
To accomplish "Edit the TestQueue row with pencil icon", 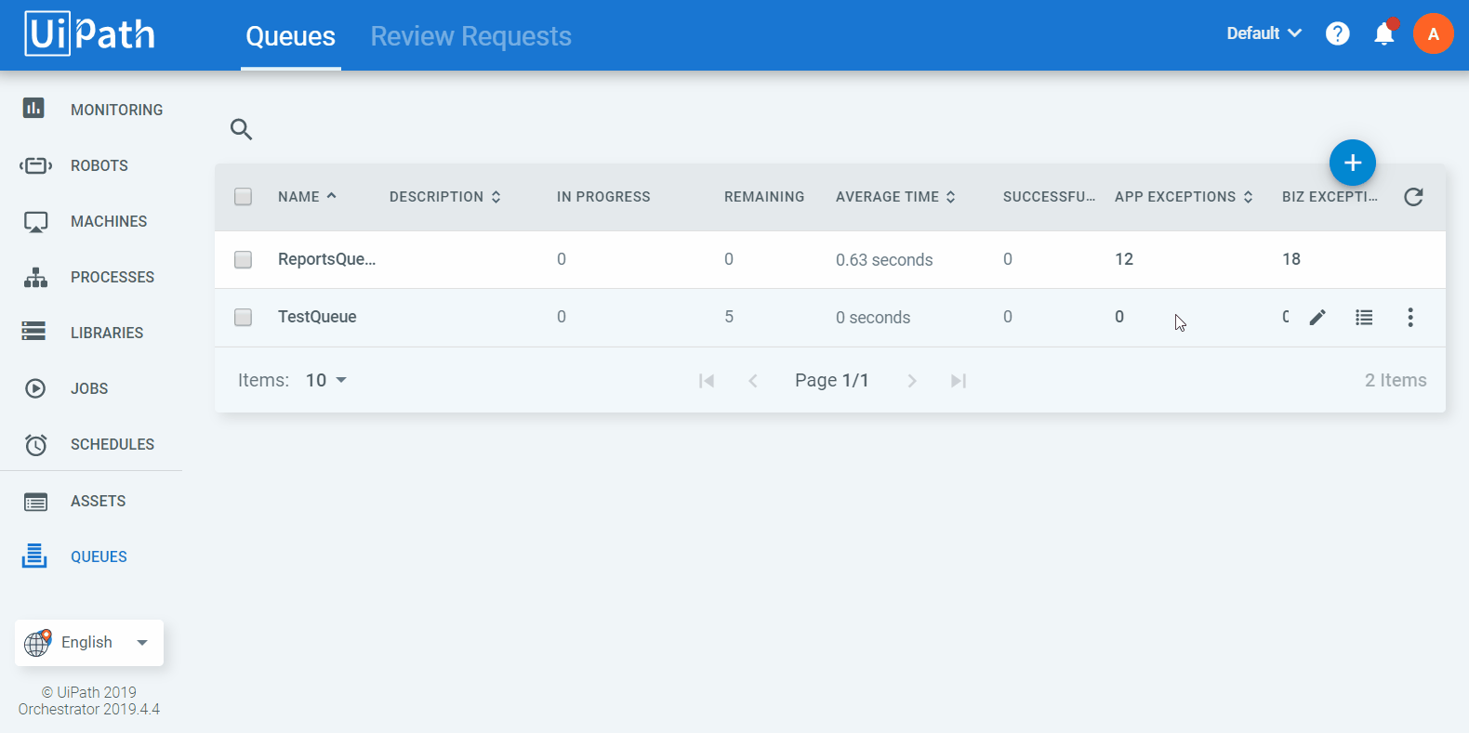I will click(1317, 318).
